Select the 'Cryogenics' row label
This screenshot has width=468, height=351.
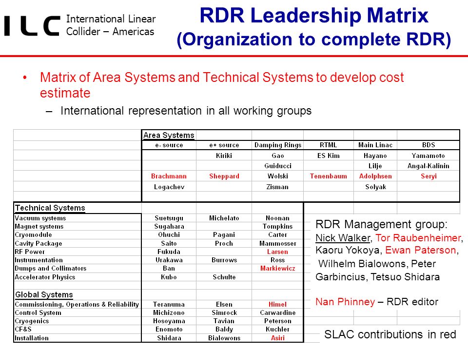32,321
